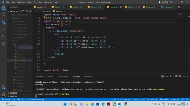Image resolution: width=190 pixels, height=107 pixels.
Task: Open the Selection menu
Action: [21, 2]
